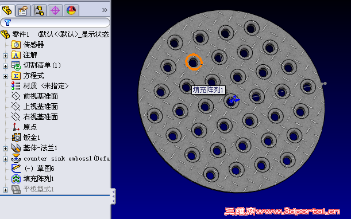Click the panel collapse arrows handle
The width and height of the screenshot is (351, 219).
point(113,197)
